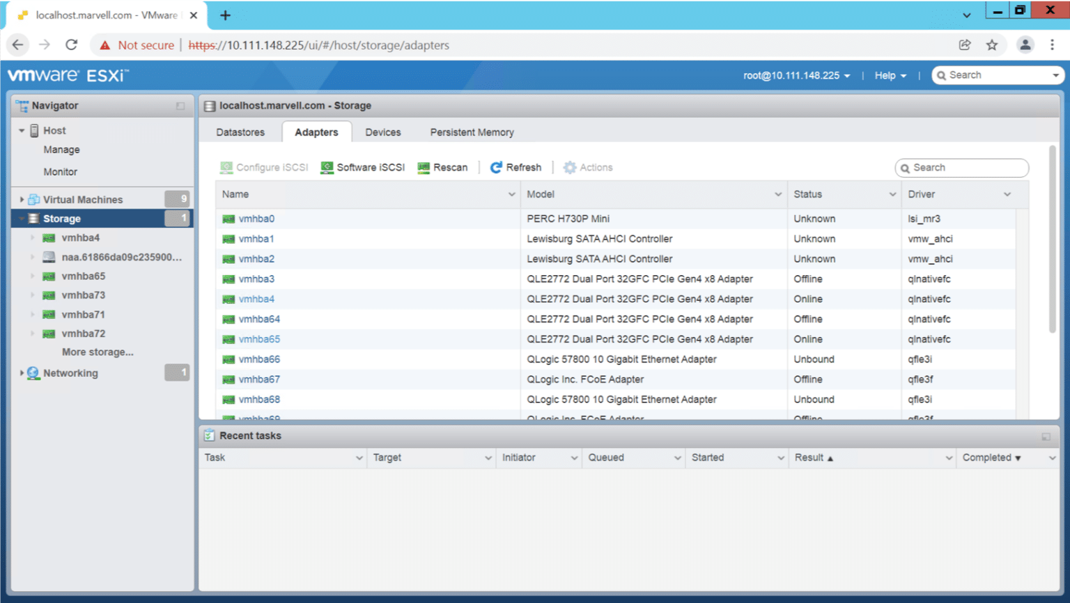Reload the page with refresh icon
The height and width of the screenshot is (603, 1070).
point(71,45)
